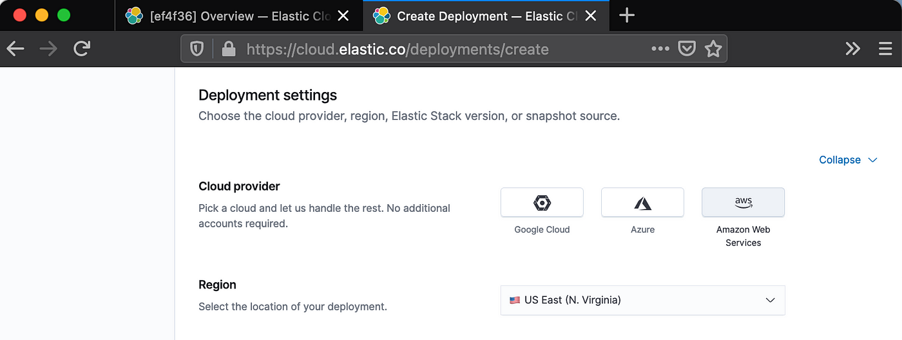
Task: Close the Overview browser tab
Action: pos(343,15)
